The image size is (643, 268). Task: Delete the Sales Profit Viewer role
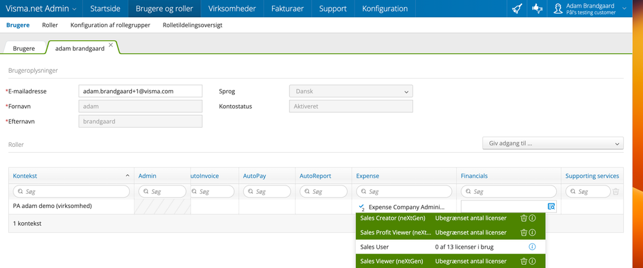pos(524,233)
